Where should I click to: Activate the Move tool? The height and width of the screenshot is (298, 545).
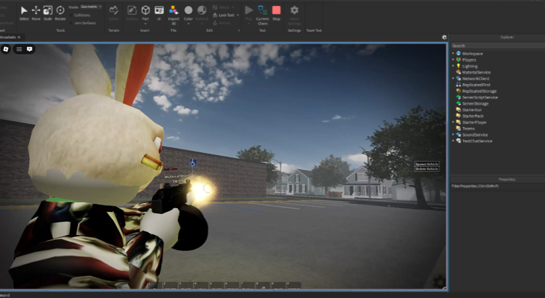(x=36, y=13)
